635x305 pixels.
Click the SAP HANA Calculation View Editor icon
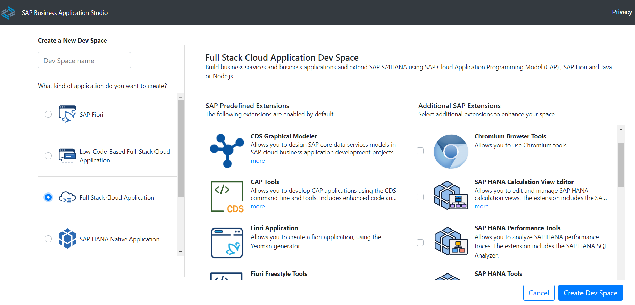click(451, 195)
